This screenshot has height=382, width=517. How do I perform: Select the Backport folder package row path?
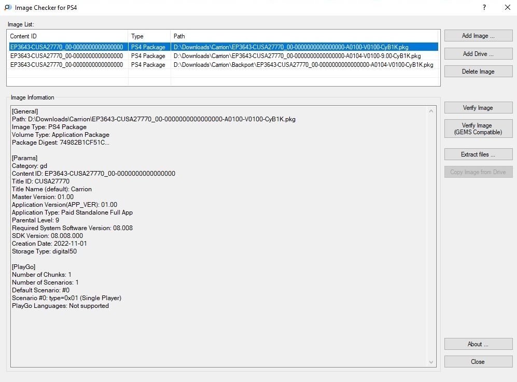coord(303,65)
